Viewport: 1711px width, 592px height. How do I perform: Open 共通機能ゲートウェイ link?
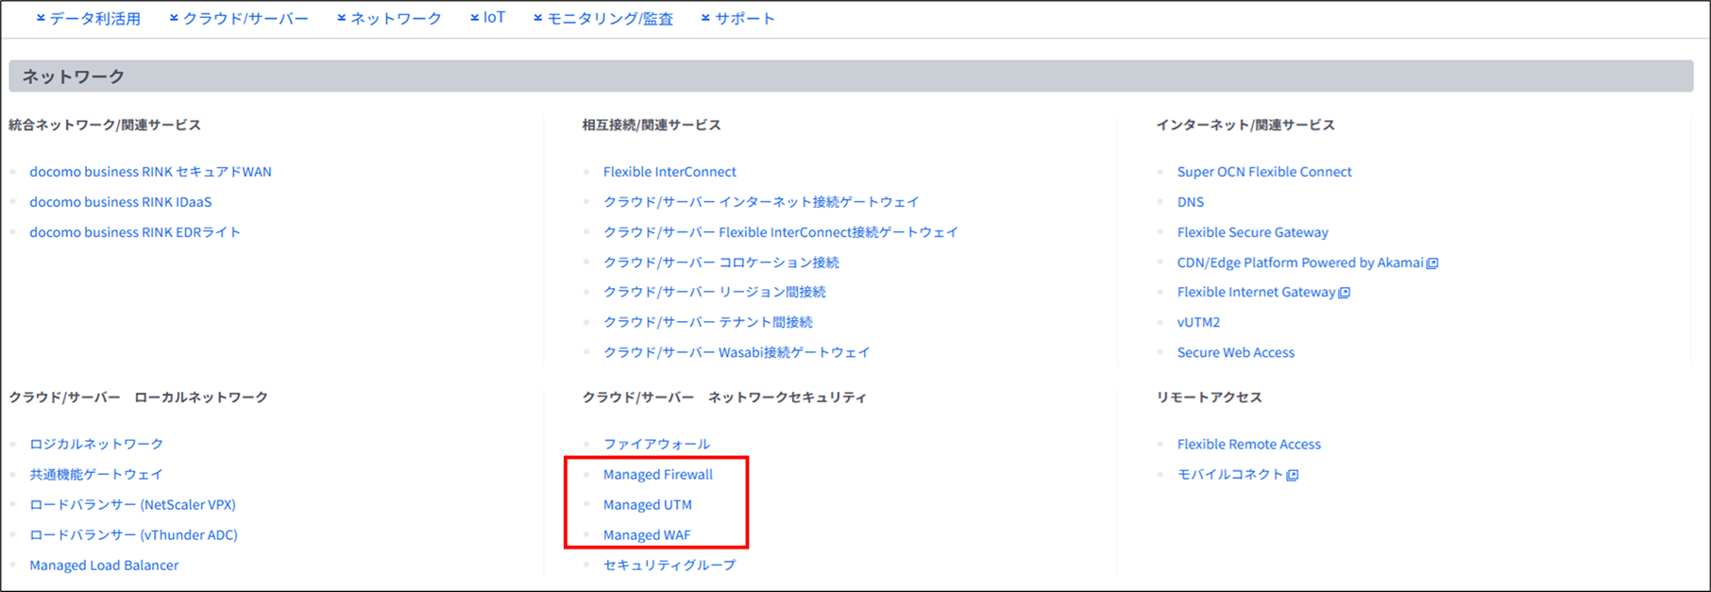pyautogui.click(x=96, y=474)
